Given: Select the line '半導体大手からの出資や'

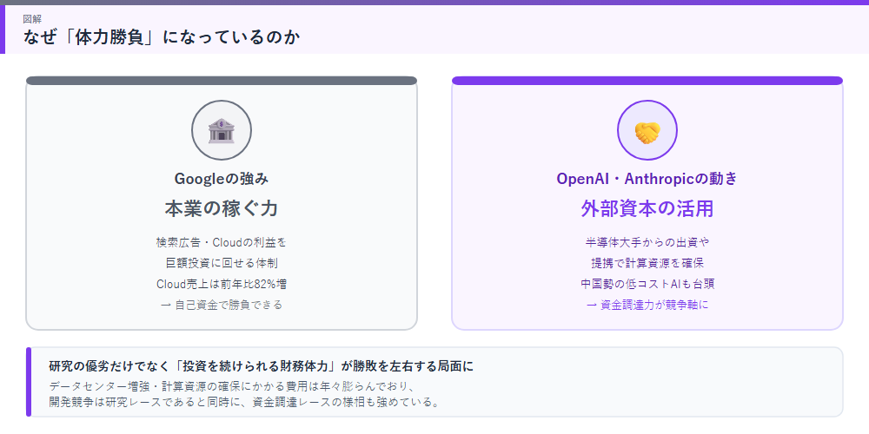Looking at the screenshot, I should pos(647,242).
